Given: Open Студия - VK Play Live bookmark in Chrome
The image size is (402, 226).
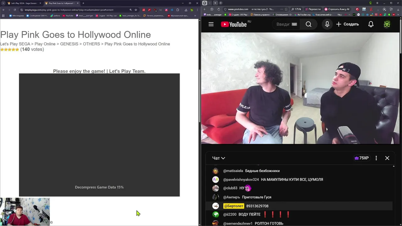Looking at the screenshot, I should 106,16.
